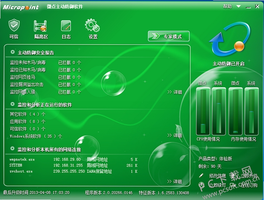Viewport: 264px width, 200px height.
Task: Click the 内存使用情况 label
Action: pos(243,139)
